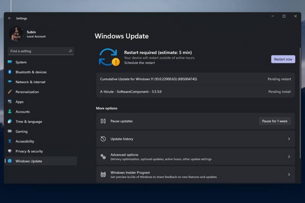Click the large update status icon with warning
The width and height of the screenshot is (305, 203).
pyautogui.click(x=109, y=57)
